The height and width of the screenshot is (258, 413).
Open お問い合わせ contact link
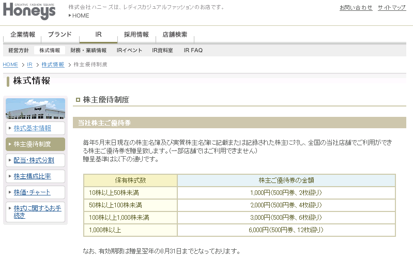click(x=356, y=8)
